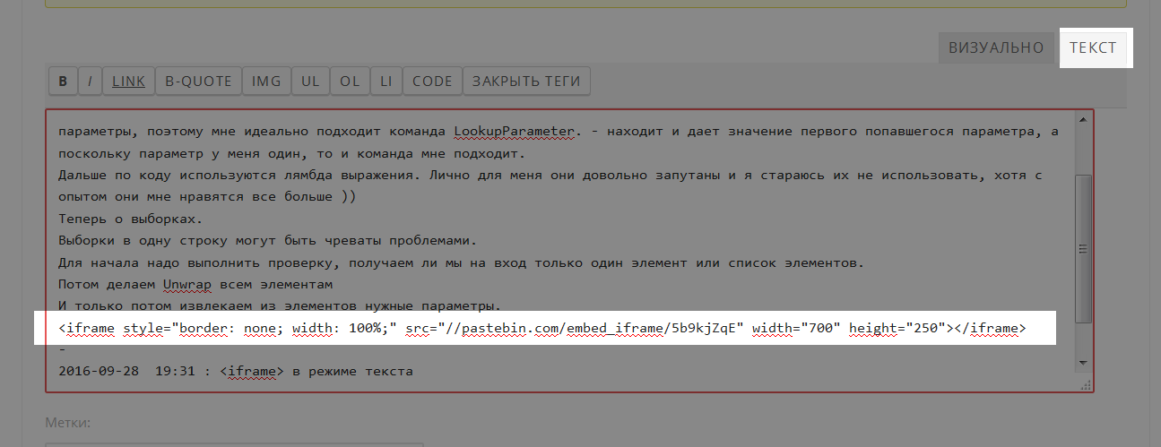This screenshot has height=447, width=1161.
Task: Insert an ordered list with OL
Action: (350, 82)
